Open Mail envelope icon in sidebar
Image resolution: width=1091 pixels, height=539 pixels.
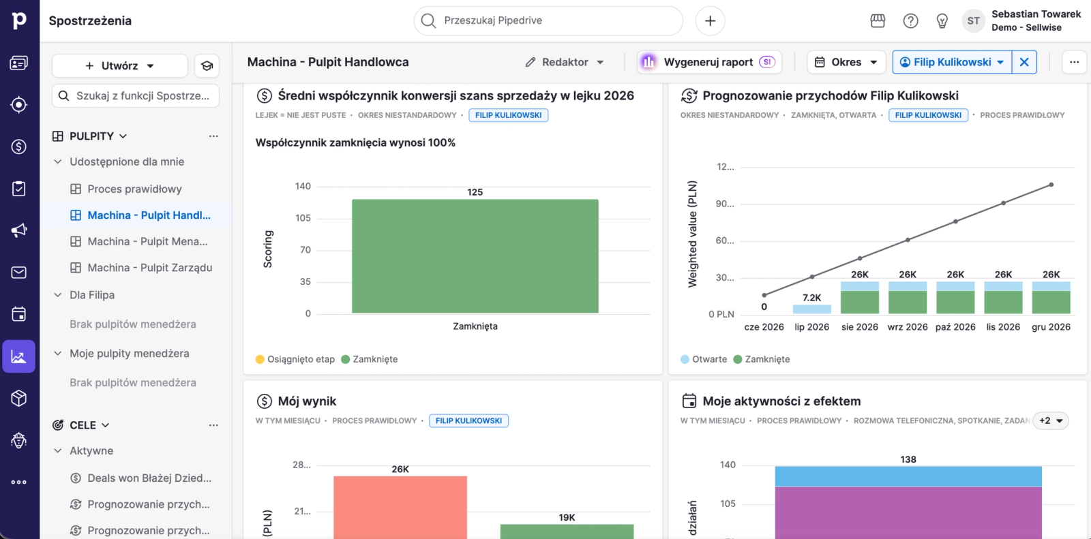[19, 273]
